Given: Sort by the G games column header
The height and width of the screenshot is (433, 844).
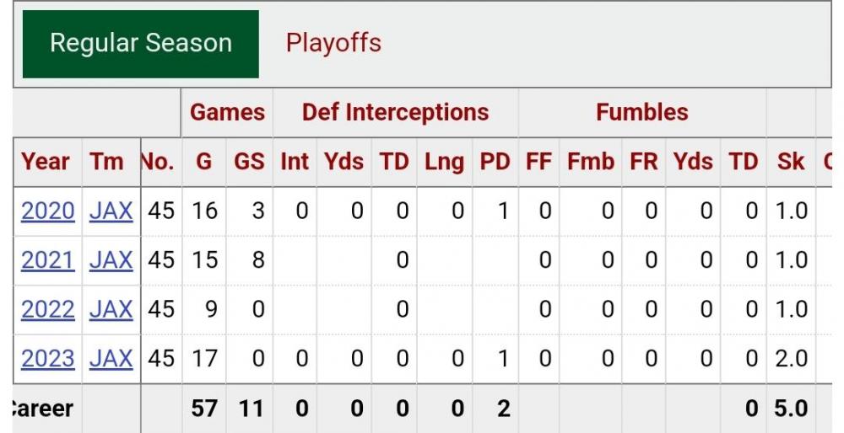Looking at the screenshot, I should click(203, 161).
